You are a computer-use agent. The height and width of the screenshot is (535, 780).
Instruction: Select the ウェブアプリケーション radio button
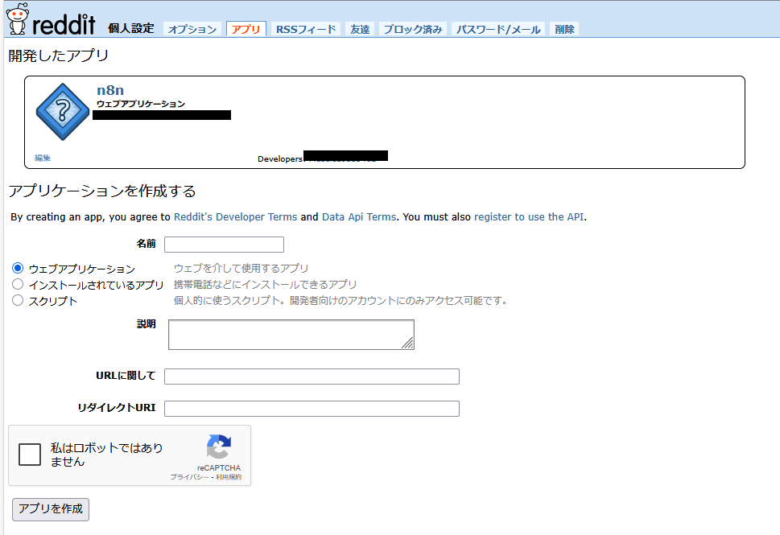click(x=18, y=269)
